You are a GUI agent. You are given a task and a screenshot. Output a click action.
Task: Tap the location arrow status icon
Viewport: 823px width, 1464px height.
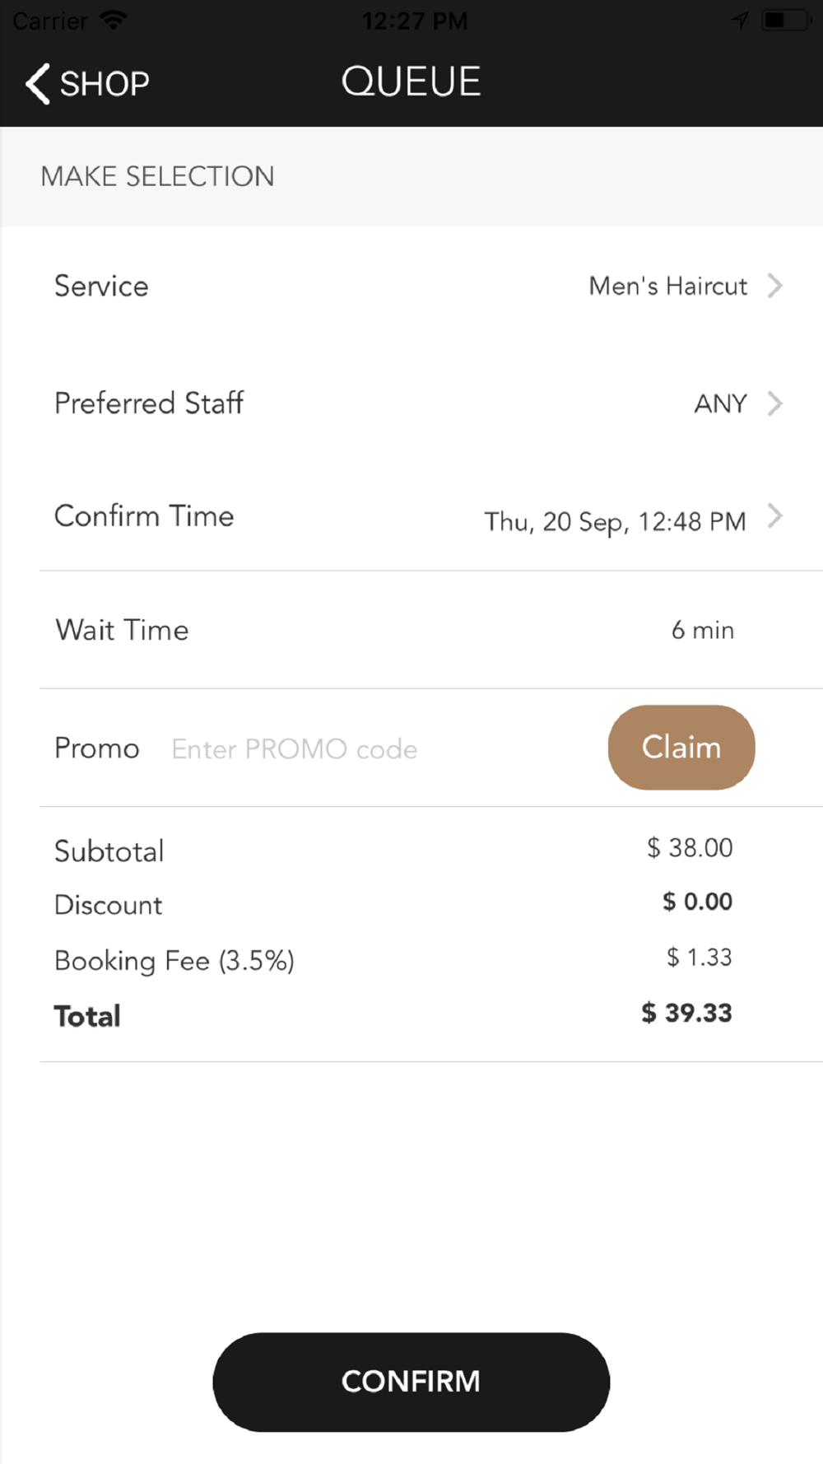740,20
